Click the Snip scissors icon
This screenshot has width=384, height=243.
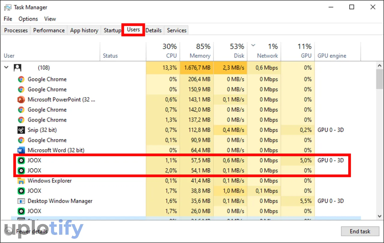(x=21, y=130)
